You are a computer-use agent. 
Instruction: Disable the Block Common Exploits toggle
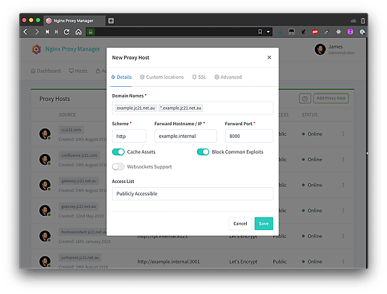(x=203, y=152)
